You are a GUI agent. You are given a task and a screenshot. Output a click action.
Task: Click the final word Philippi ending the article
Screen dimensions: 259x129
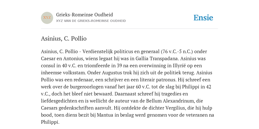(50, 122)
